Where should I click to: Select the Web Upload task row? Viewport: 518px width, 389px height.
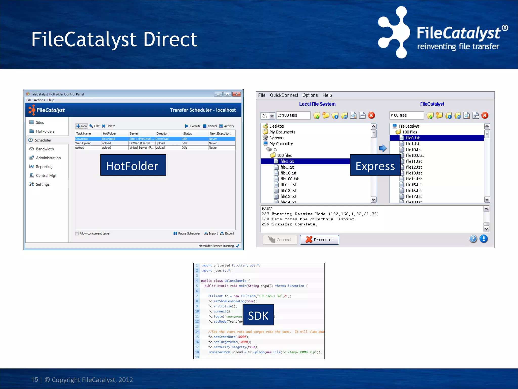[155, 143]
